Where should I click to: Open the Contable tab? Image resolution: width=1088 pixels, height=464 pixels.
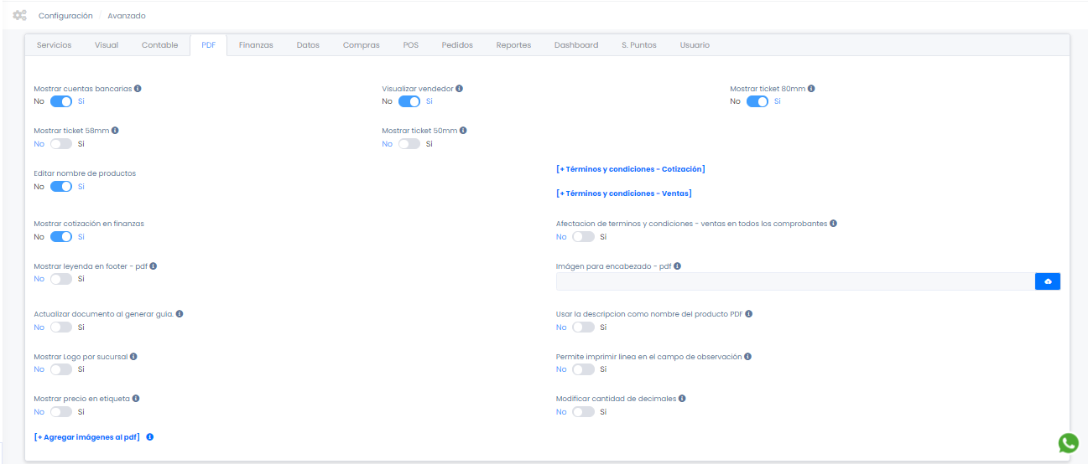pos(159,45)
